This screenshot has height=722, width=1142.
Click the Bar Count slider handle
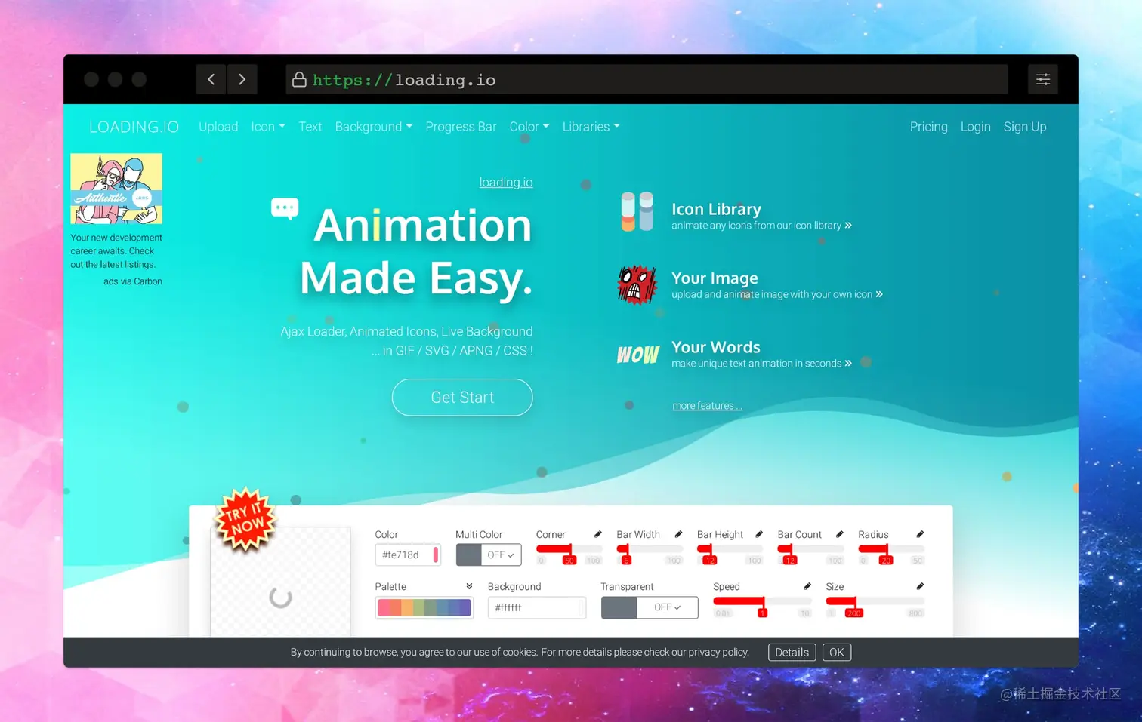(790, 555)
